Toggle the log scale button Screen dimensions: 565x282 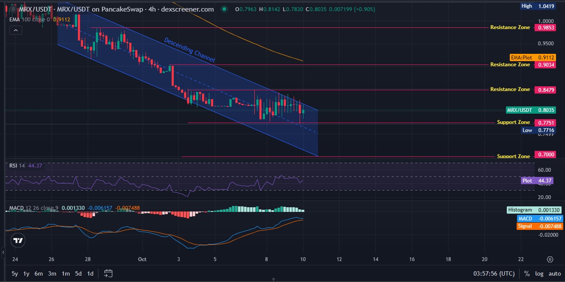coord(539,273)
